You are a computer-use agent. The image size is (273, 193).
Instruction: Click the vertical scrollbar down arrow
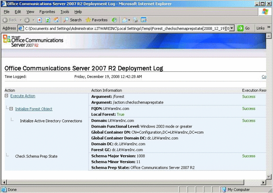[x=269, y=177]
